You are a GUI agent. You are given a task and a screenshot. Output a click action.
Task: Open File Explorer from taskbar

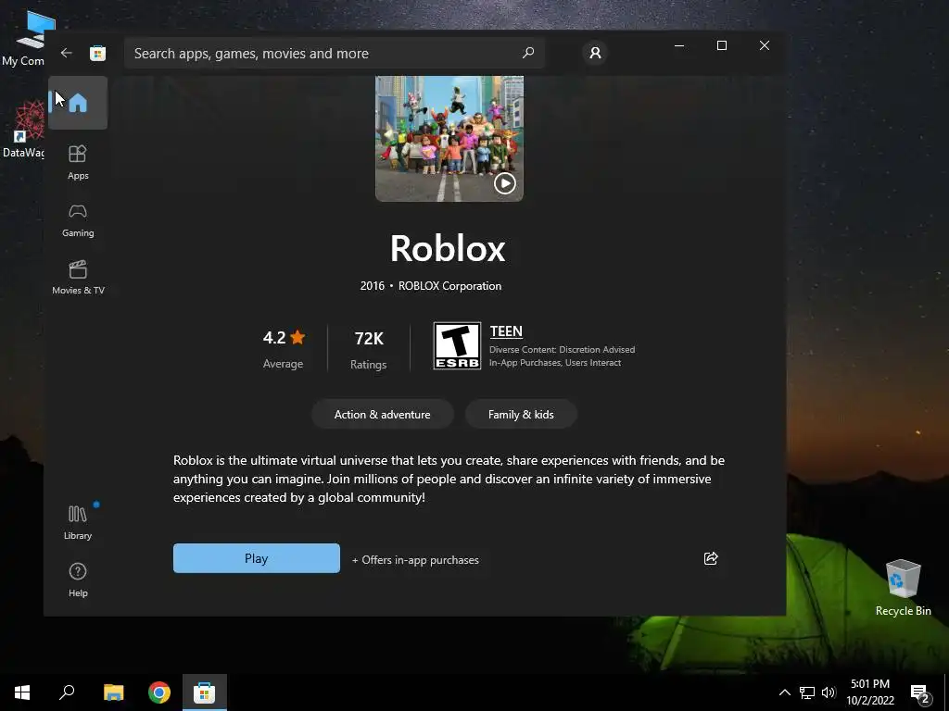click(113, 692)
